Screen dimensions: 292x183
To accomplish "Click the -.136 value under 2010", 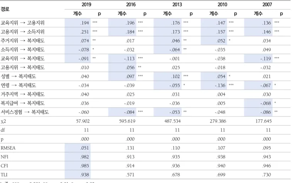I will tap(220, 85).
